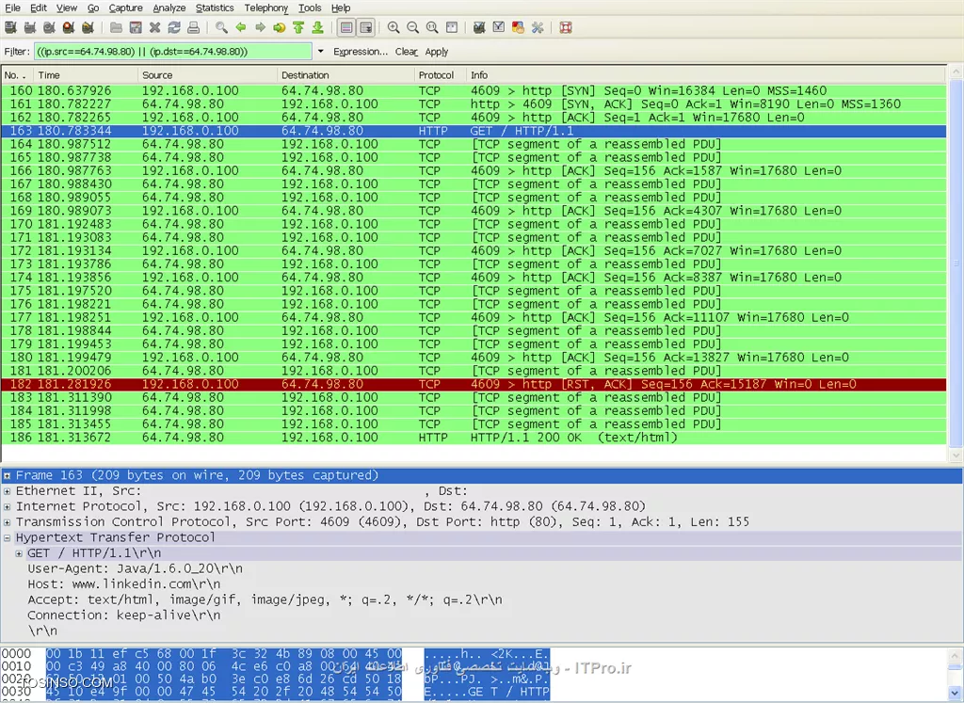
Task: Open the Capture menu
Action: click(125, 8)
